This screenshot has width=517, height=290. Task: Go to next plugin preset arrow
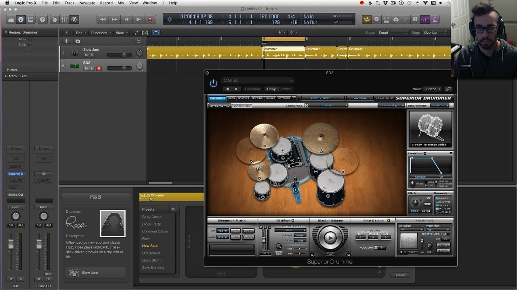click(236, 89)
